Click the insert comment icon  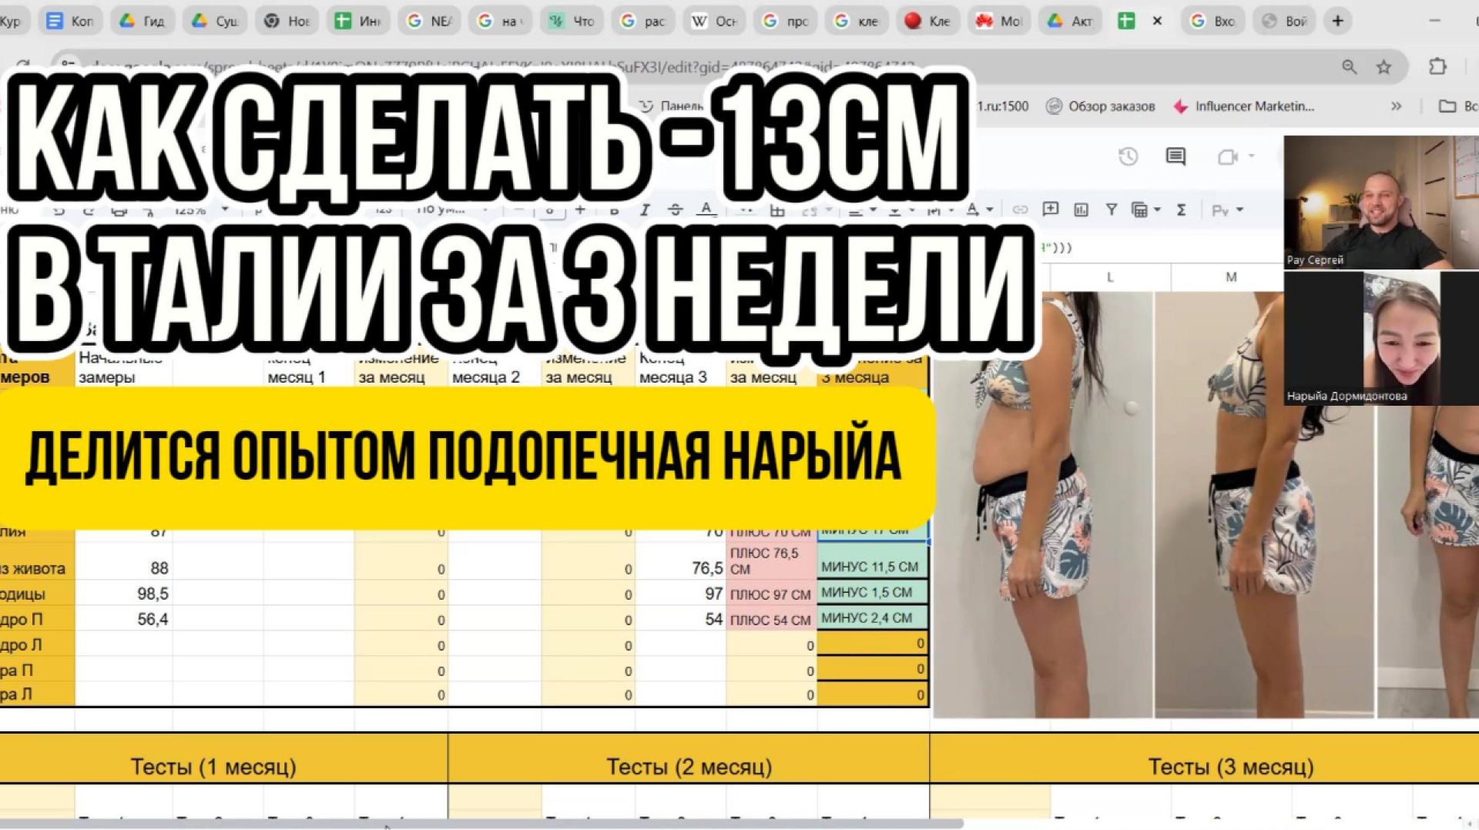point(1051,209)
